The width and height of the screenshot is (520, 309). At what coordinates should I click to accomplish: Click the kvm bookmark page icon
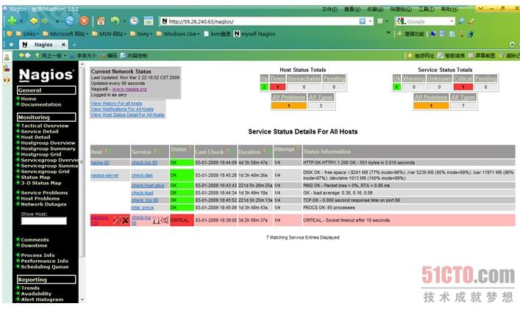coord(207,34)
